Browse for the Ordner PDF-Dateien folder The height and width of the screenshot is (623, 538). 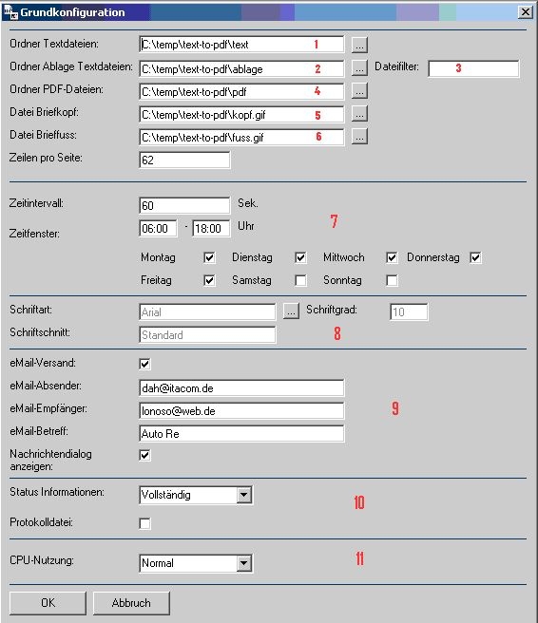click(359, 91)
